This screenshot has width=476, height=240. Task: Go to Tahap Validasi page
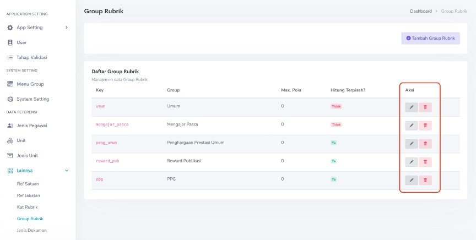31,57
